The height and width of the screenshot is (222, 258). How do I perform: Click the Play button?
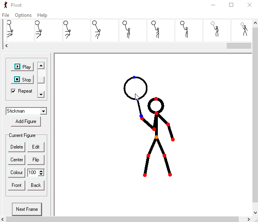pos(22,67)
